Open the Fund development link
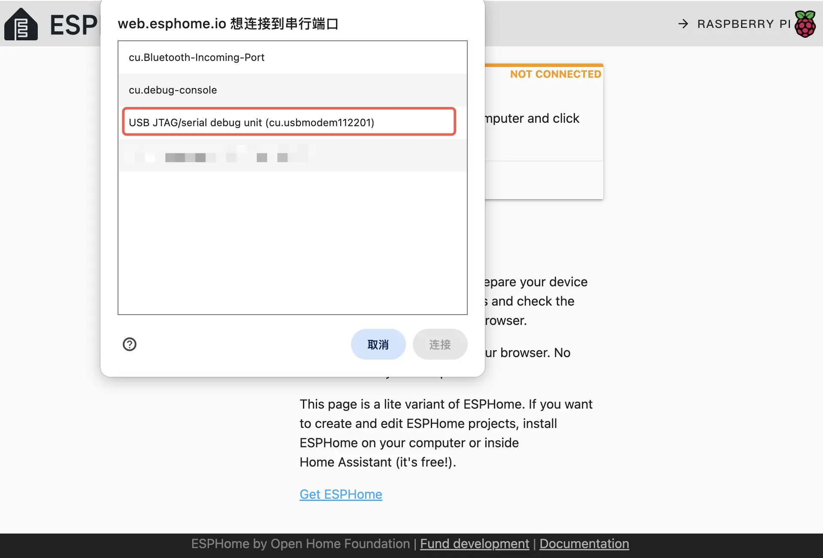The image size is (823, 558). point(474,544)
